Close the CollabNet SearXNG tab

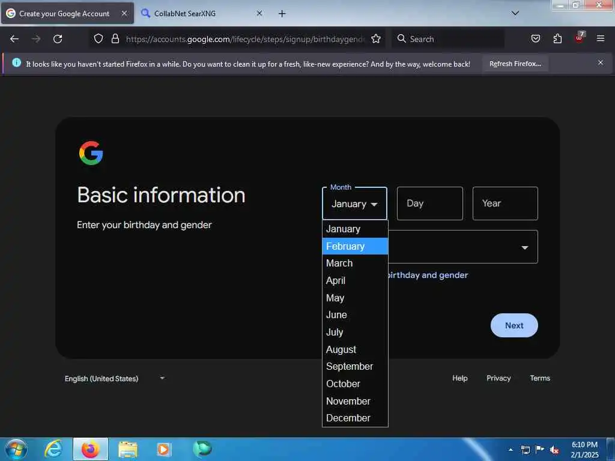click(259, 13)
